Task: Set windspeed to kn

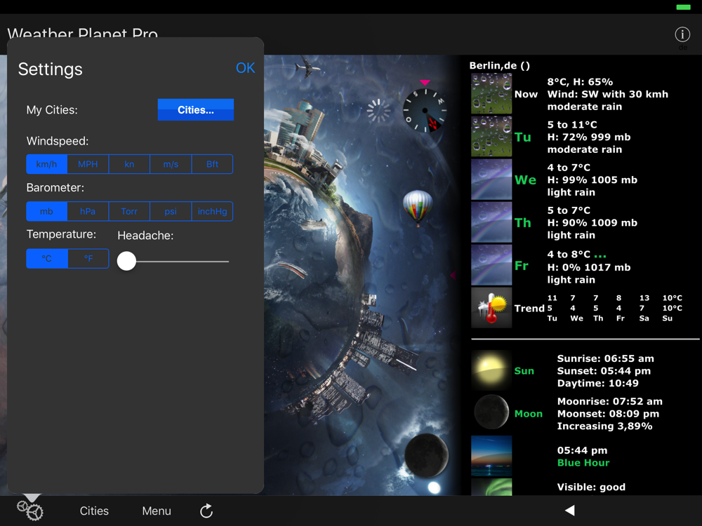Action: point(129,164)
